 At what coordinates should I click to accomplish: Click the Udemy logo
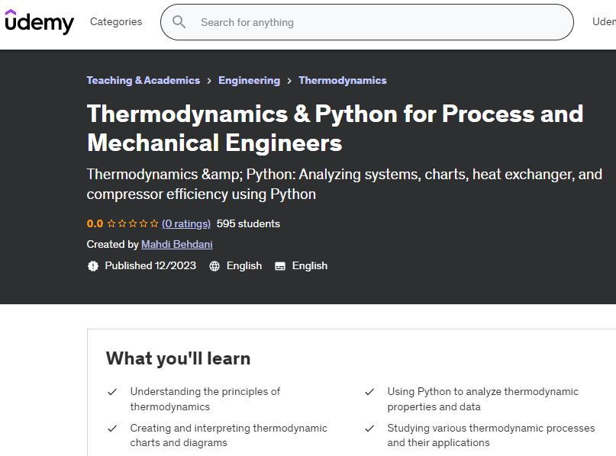click(x=39, y=22)
